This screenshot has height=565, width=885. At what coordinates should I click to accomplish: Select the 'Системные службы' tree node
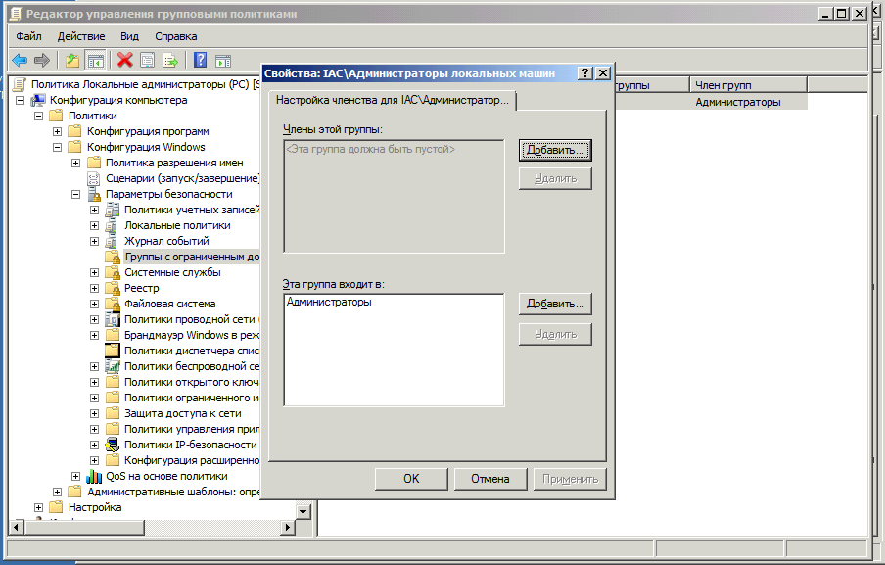click(x=172, y=272)
